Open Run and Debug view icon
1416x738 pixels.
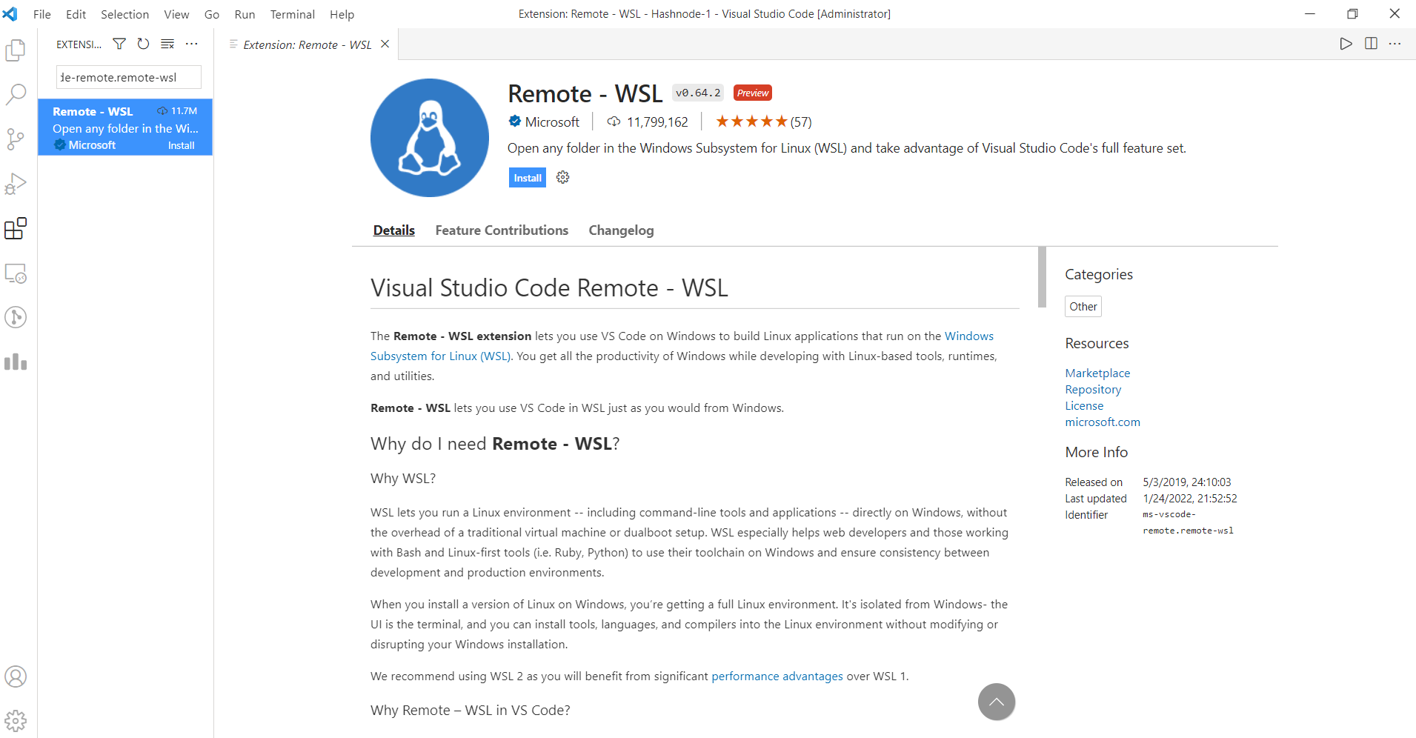tap(16, 183)
